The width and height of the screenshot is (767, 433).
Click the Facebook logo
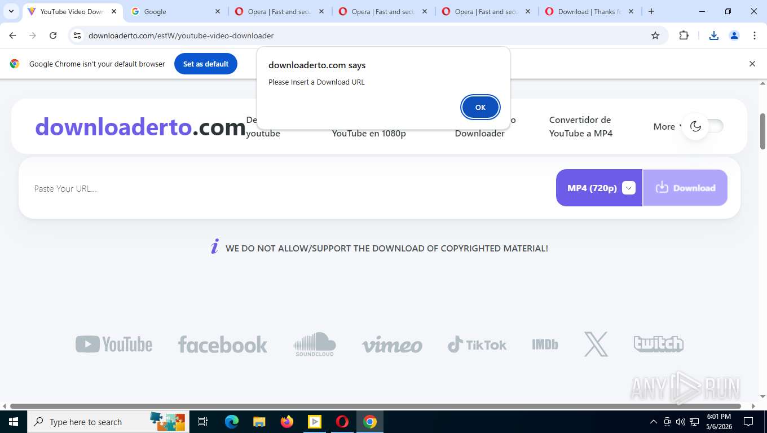223,344
